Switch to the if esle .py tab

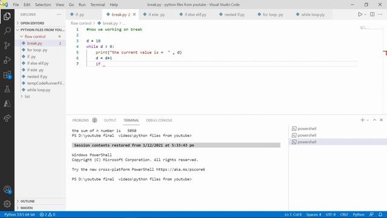coord(157,15)
